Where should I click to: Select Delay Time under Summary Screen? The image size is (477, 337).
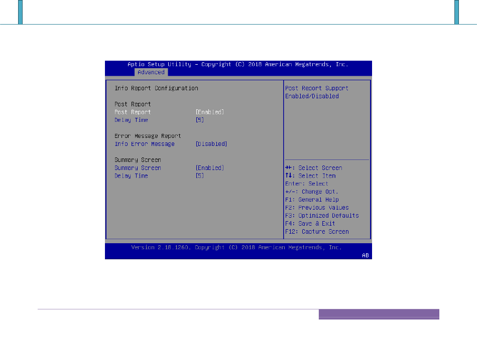coord(131,176)
